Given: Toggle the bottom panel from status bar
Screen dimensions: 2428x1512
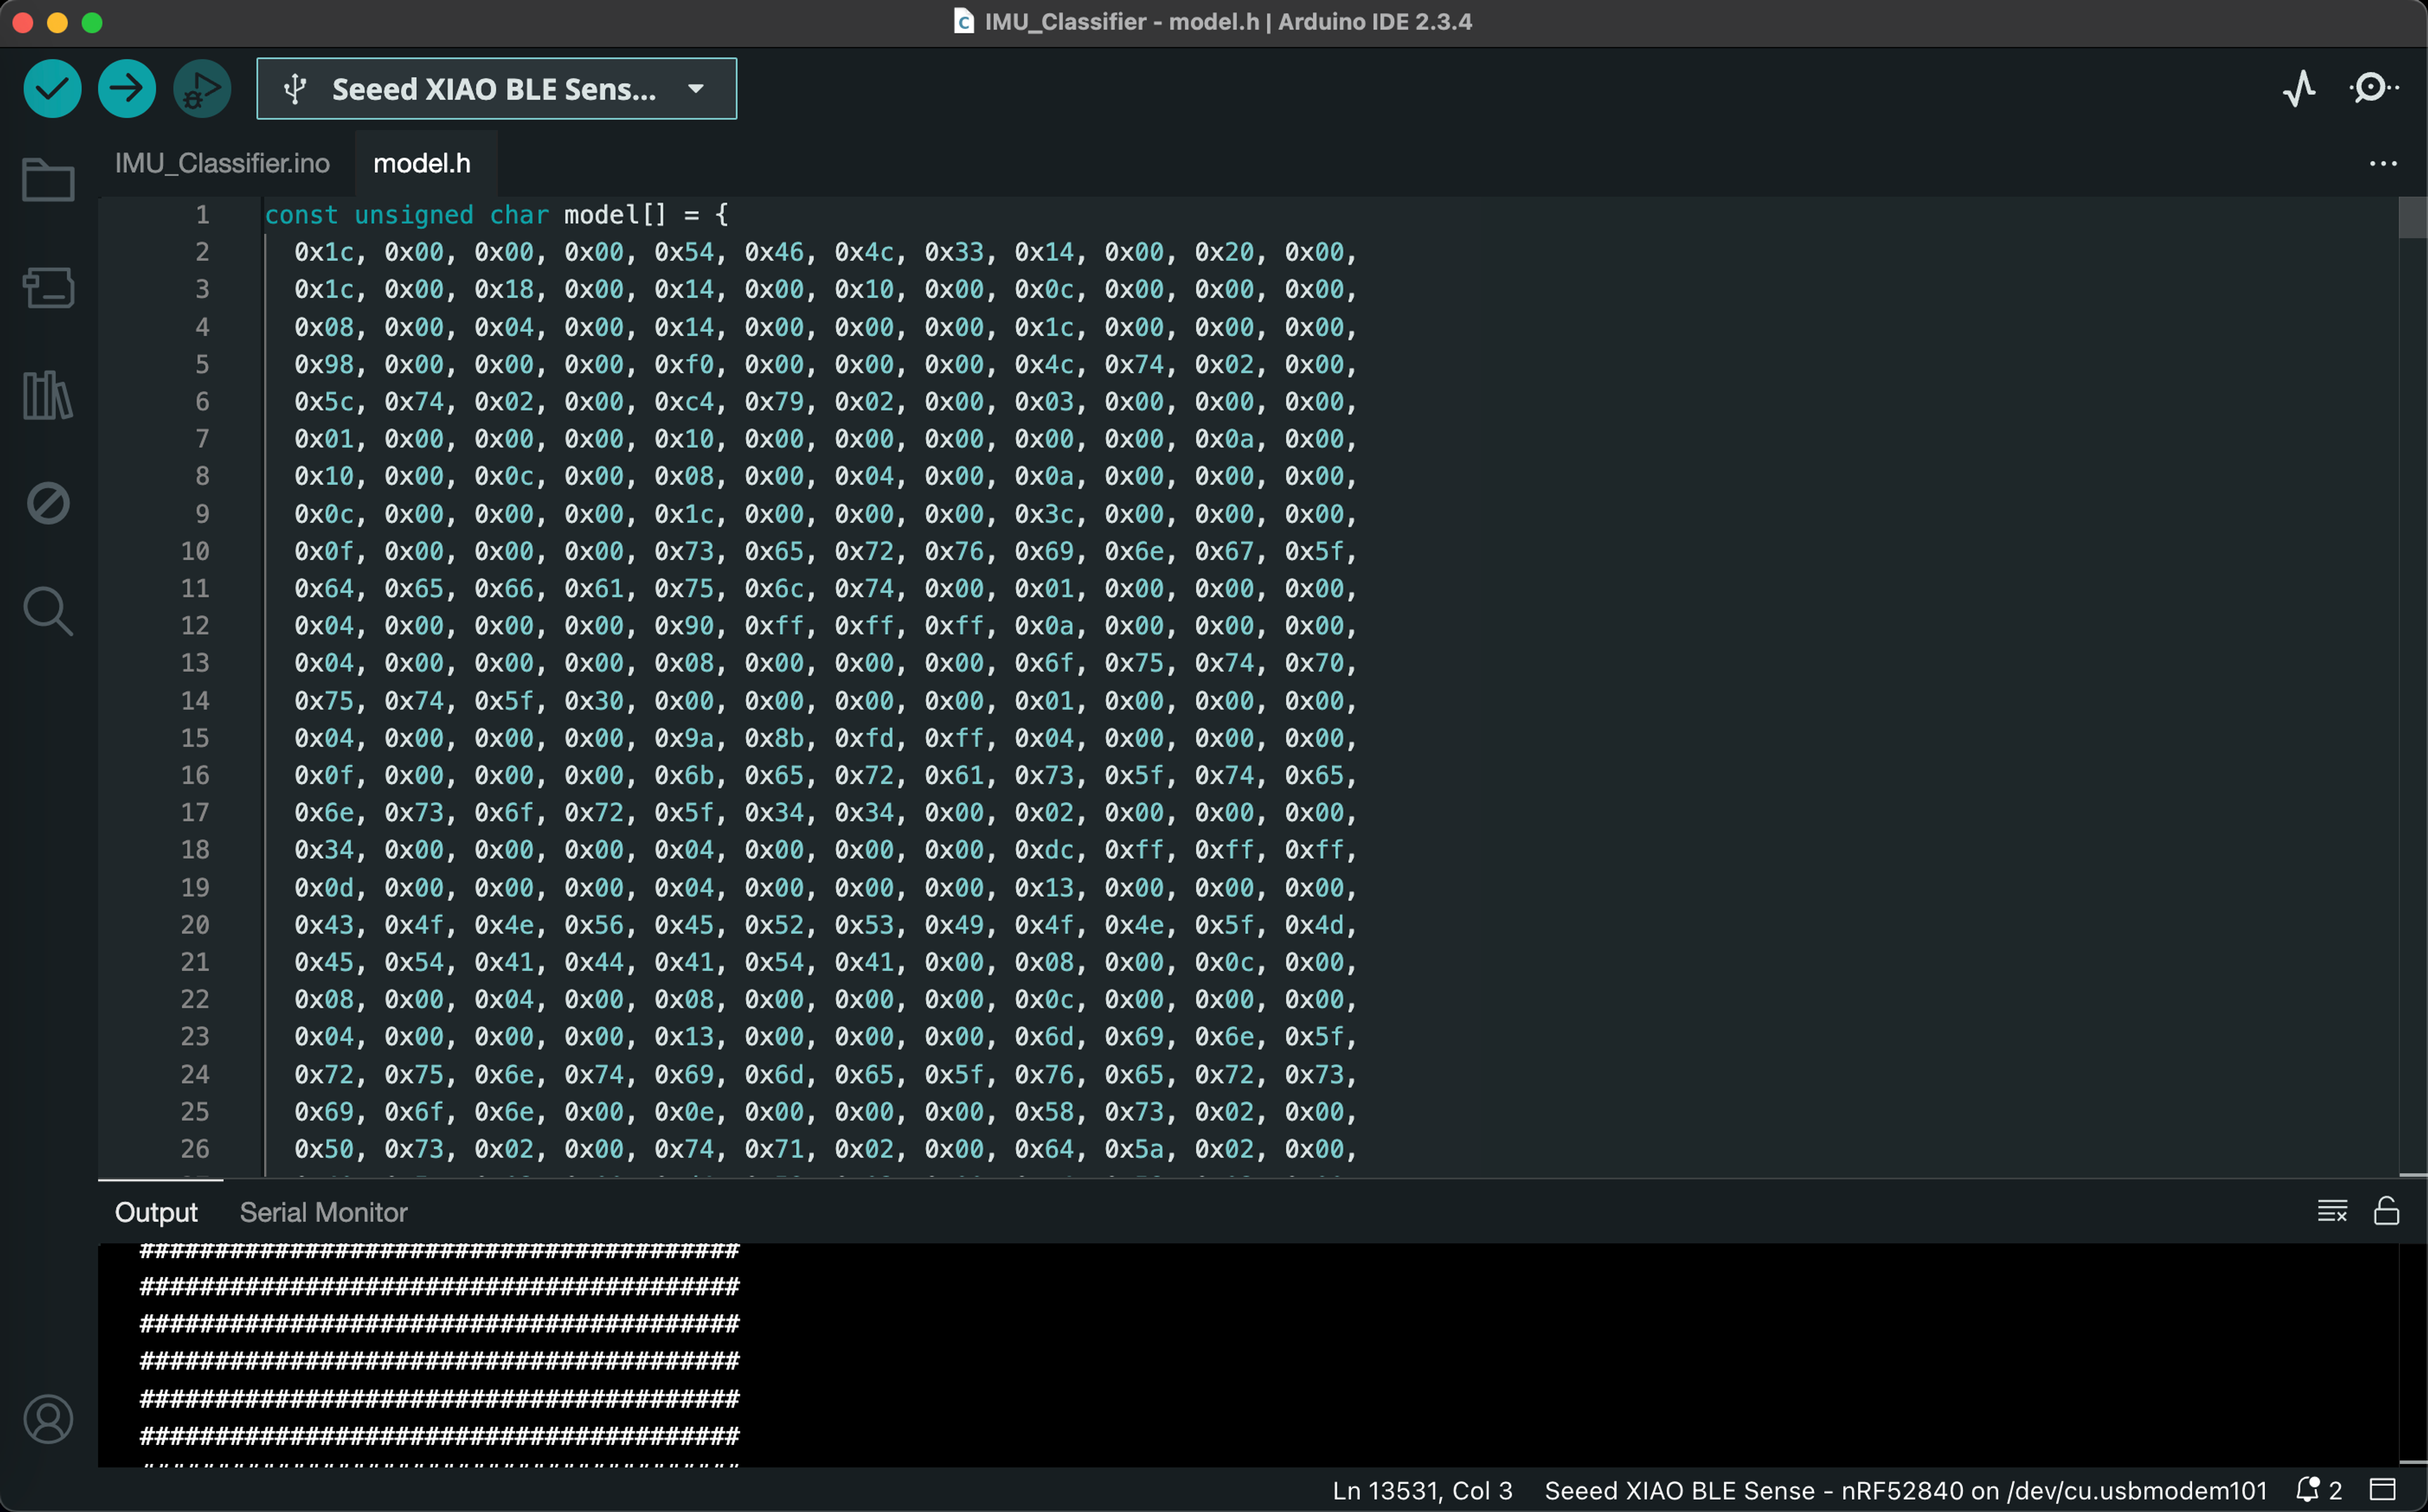Looking at the screenshot, I should (2383, 1490).
